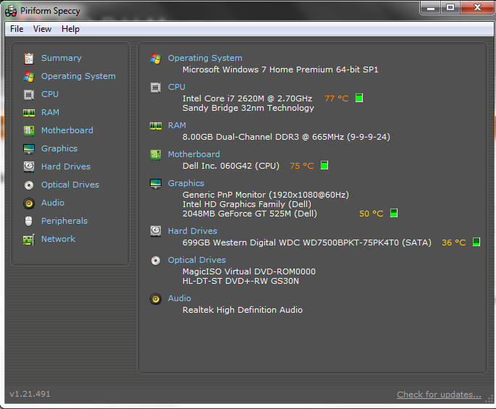The image size is (496, 409).
Task: Click the Graphics monitor icon in summary panel
Action: coord(156,183)
